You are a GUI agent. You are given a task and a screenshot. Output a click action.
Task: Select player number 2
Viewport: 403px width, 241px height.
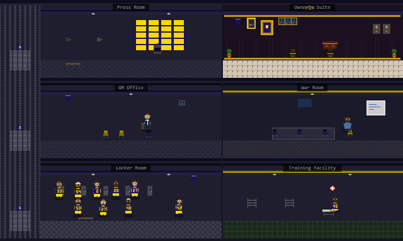[97, 190]
